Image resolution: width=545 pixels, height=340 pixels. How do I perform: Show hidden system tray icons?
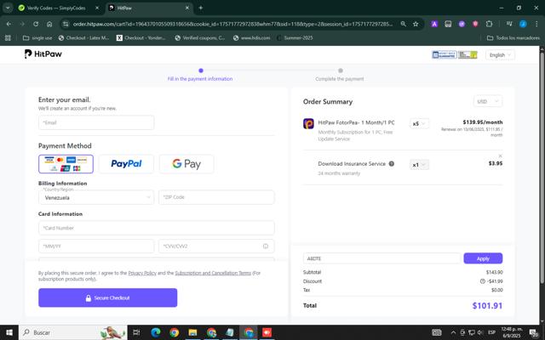[x=453, y=332]
